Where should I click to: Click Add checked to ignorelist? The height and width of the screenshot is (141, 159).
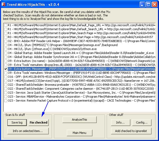(131, 131)
